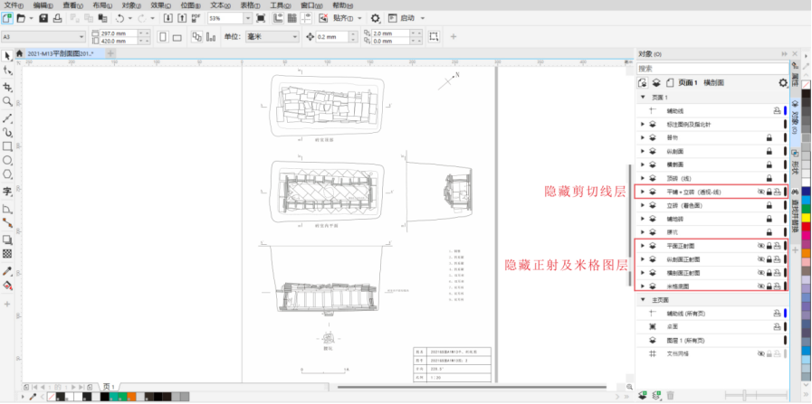The height and width of the screenshot is (404, 812).
Task: Toggle visibility of 米格底图 layer
Action: [759, 286]
